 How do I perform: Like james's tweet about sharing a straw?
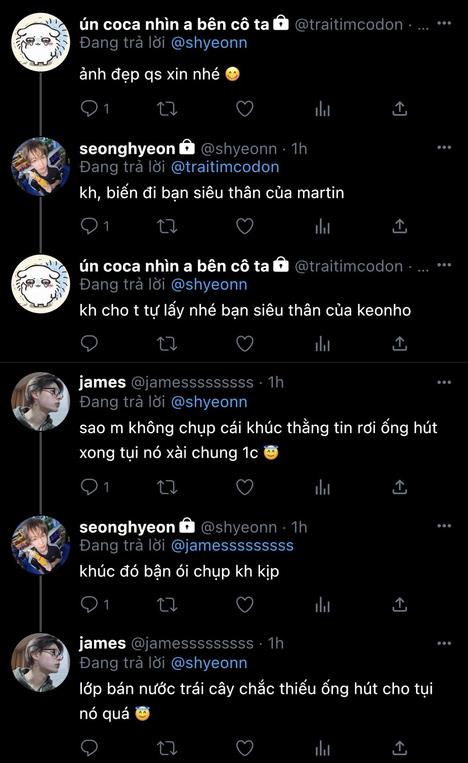[245, 487]
